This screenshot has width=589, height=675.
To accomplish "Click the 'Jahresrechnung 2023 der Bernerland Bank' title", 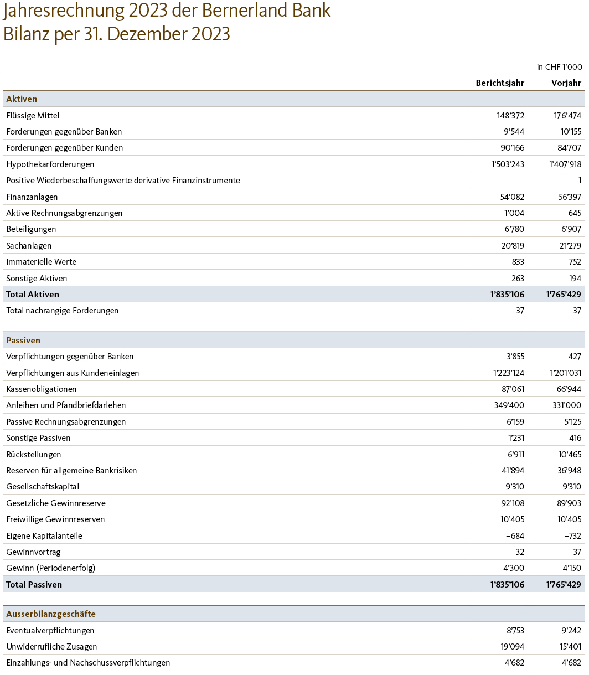I will pyautogui.click(x=167, y=10).
